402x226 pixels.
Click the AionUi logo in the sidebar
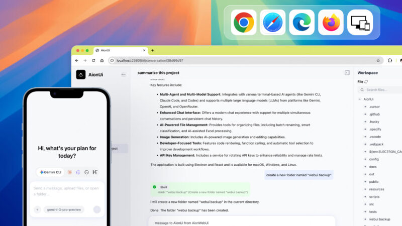point(81,74)
